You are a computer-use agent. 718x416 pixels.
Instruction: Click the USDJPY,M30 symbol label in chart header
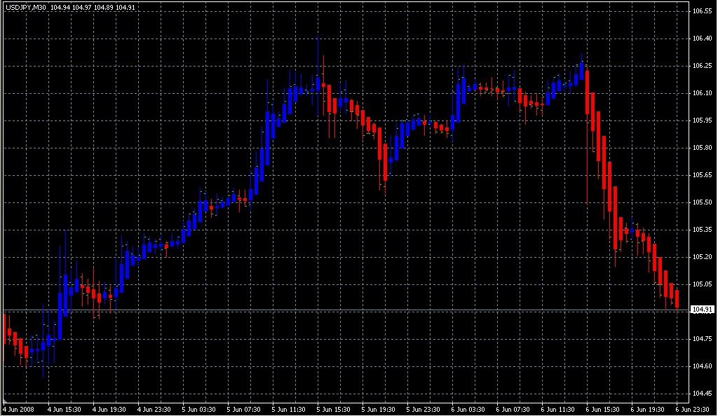coord(26,8)
